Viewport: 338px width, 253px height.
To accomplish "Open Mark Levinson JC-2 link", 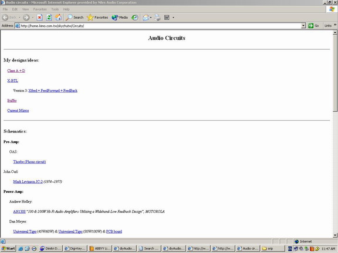I will coord(28,182).
